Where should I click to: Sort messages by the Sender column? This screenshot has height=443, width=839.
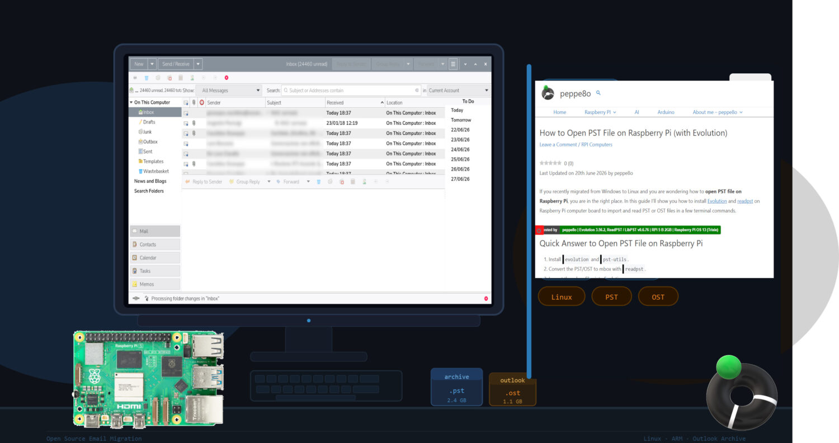(234, 103)
